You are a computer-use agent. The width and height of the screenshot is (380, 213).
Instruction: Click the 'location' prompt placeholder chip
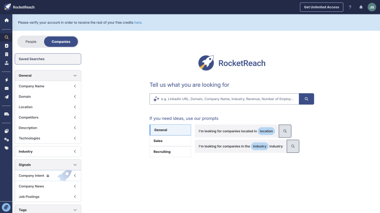pyautogui.click(x=266, y=131)
